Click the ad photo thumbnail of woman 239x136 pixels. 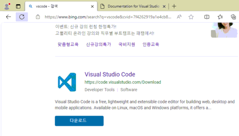[224, 30]
